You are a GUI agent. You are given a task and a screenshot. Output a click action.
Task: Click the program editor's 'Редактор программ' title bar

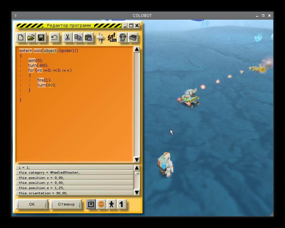pyautogui.click(x=69, y=26)
